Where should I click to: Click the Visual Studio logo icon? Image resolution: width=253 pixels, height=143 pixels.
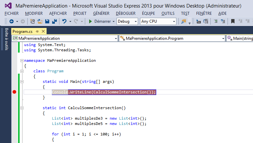8,6
